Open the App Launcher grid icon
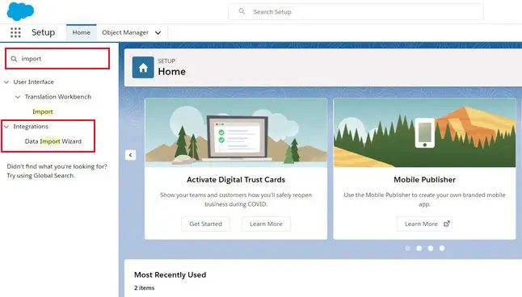The image size is (522, 297). click(15, 32)
